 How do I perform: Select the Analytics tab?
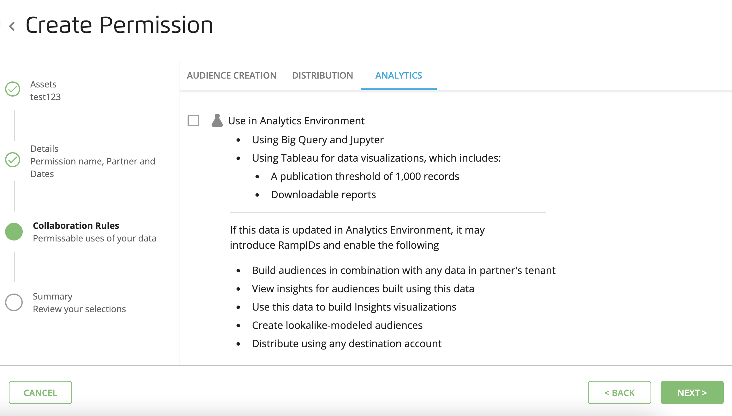(399, 75)
